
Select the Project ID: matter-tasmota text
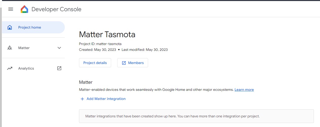click(x=100, y=44)
